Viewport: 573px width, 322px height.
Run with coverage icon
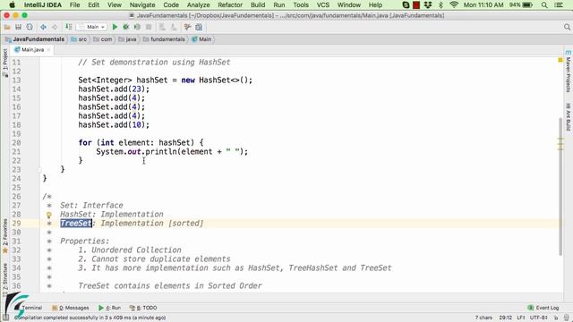tap(137, 27)
